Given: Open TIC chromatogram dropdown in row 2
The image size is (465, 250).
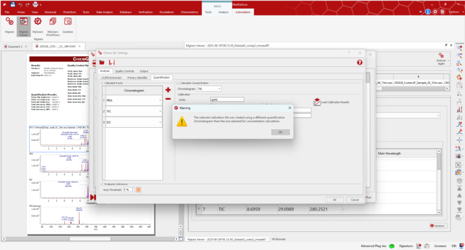Looking at the screenshot, I should (x=160, y=111).
